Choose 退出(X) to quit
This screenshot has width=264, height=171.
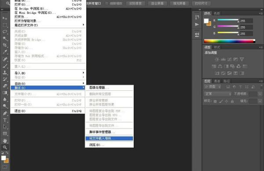click(48, 111)
